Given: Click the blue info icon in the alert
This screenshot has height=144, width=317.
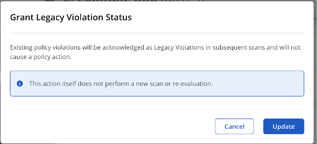Looking at the screenshot, I should click(20, 84).
